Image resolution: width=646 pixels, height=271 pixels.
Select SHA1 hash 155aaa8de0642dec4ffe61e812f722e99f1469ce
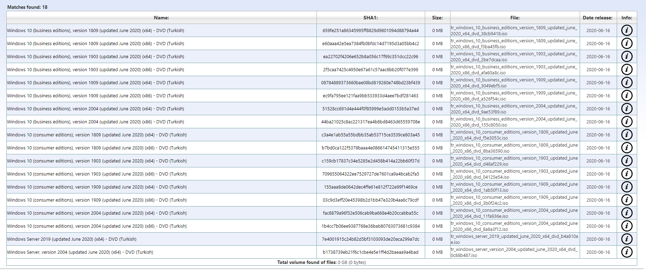coord(370,187)
